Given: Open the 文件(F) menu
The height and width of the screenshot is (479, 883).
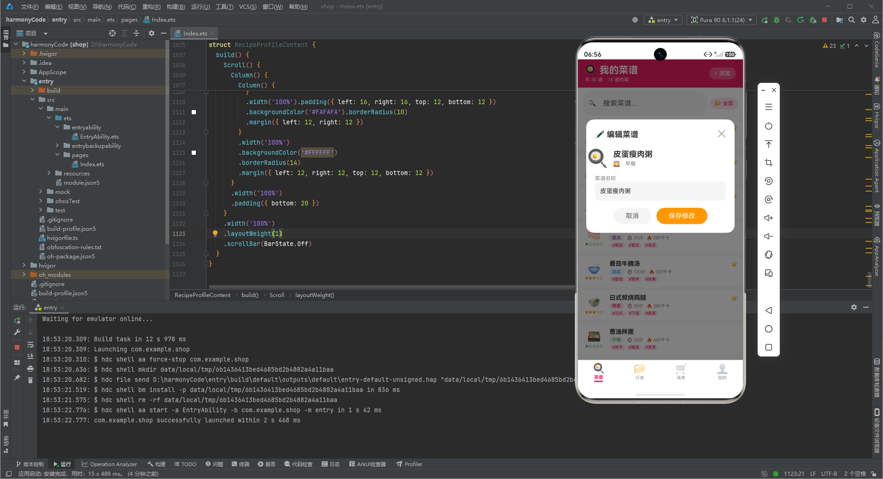Looking at the screenshot, I should 29,6.
